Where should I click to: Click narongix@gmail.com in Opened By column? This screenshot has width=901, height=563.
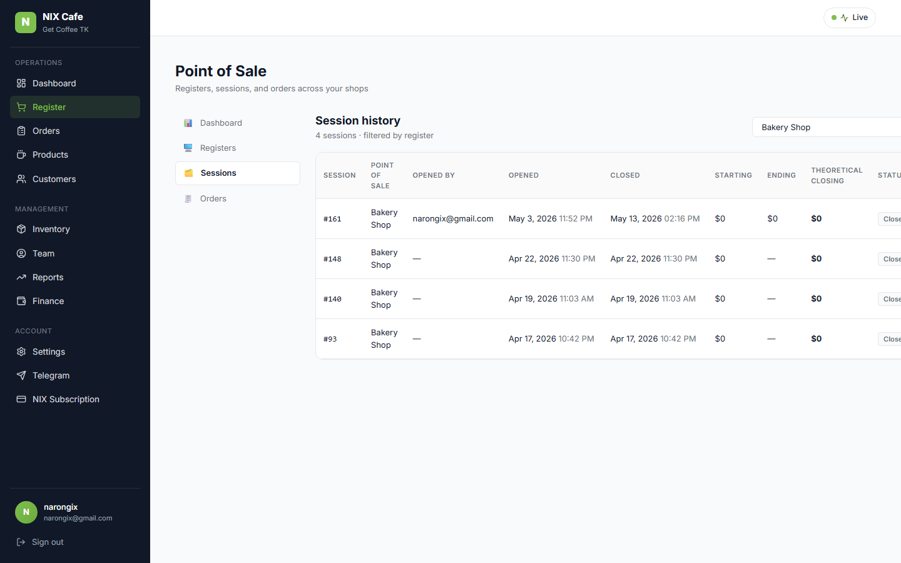coord(453,219)
